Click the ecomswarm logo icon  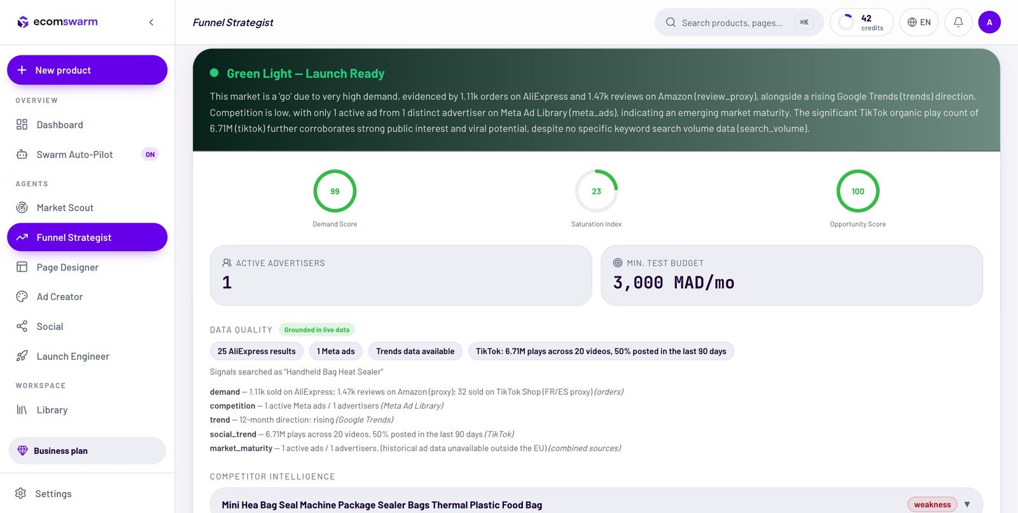pyautogui.click(x=23, y=22)
